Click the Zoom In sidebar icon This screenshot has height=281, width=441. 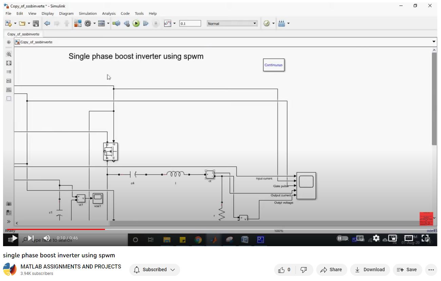9,54
